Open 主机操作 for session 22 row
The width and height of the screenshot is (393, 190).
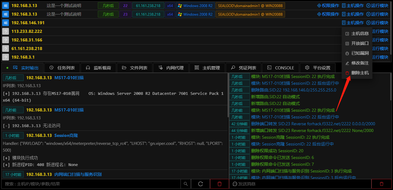[353, 6]
